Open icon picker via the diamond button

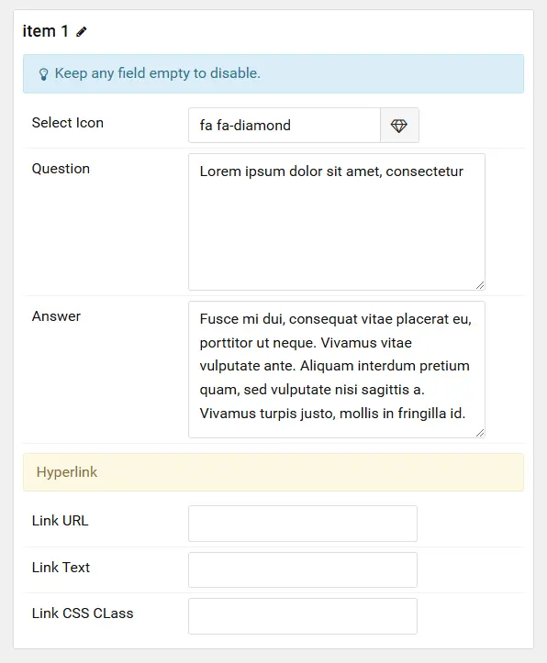point(399,125)
